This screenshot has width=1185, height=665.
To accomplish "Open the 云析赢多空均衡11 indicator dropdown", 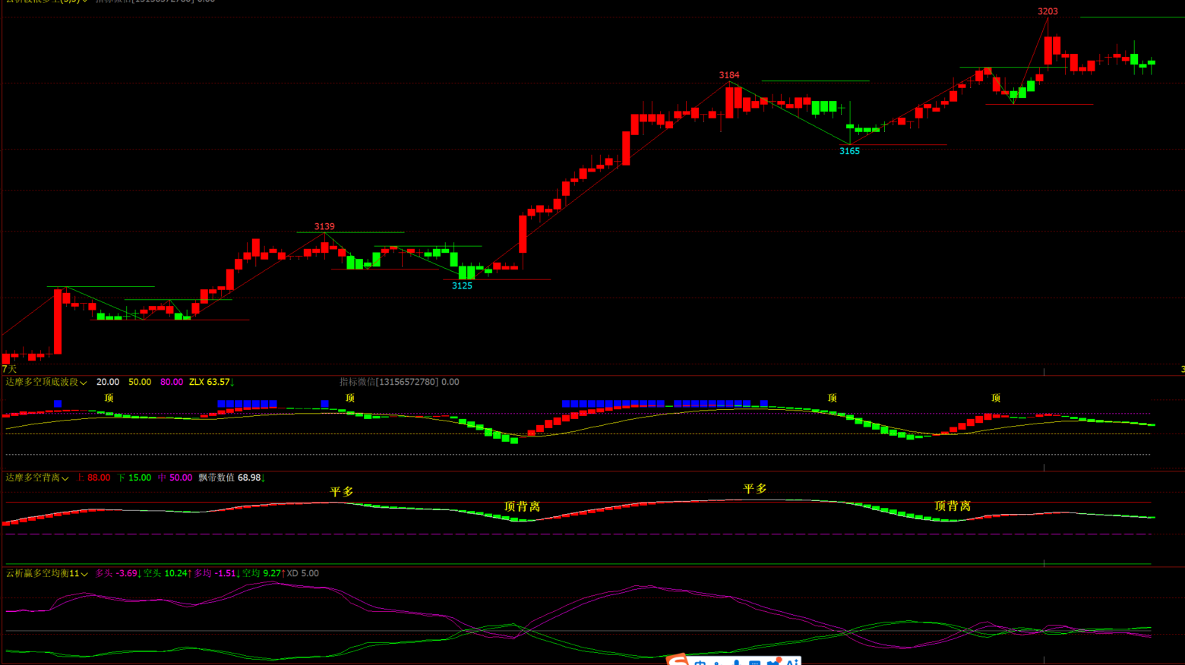I will point(84,574).
